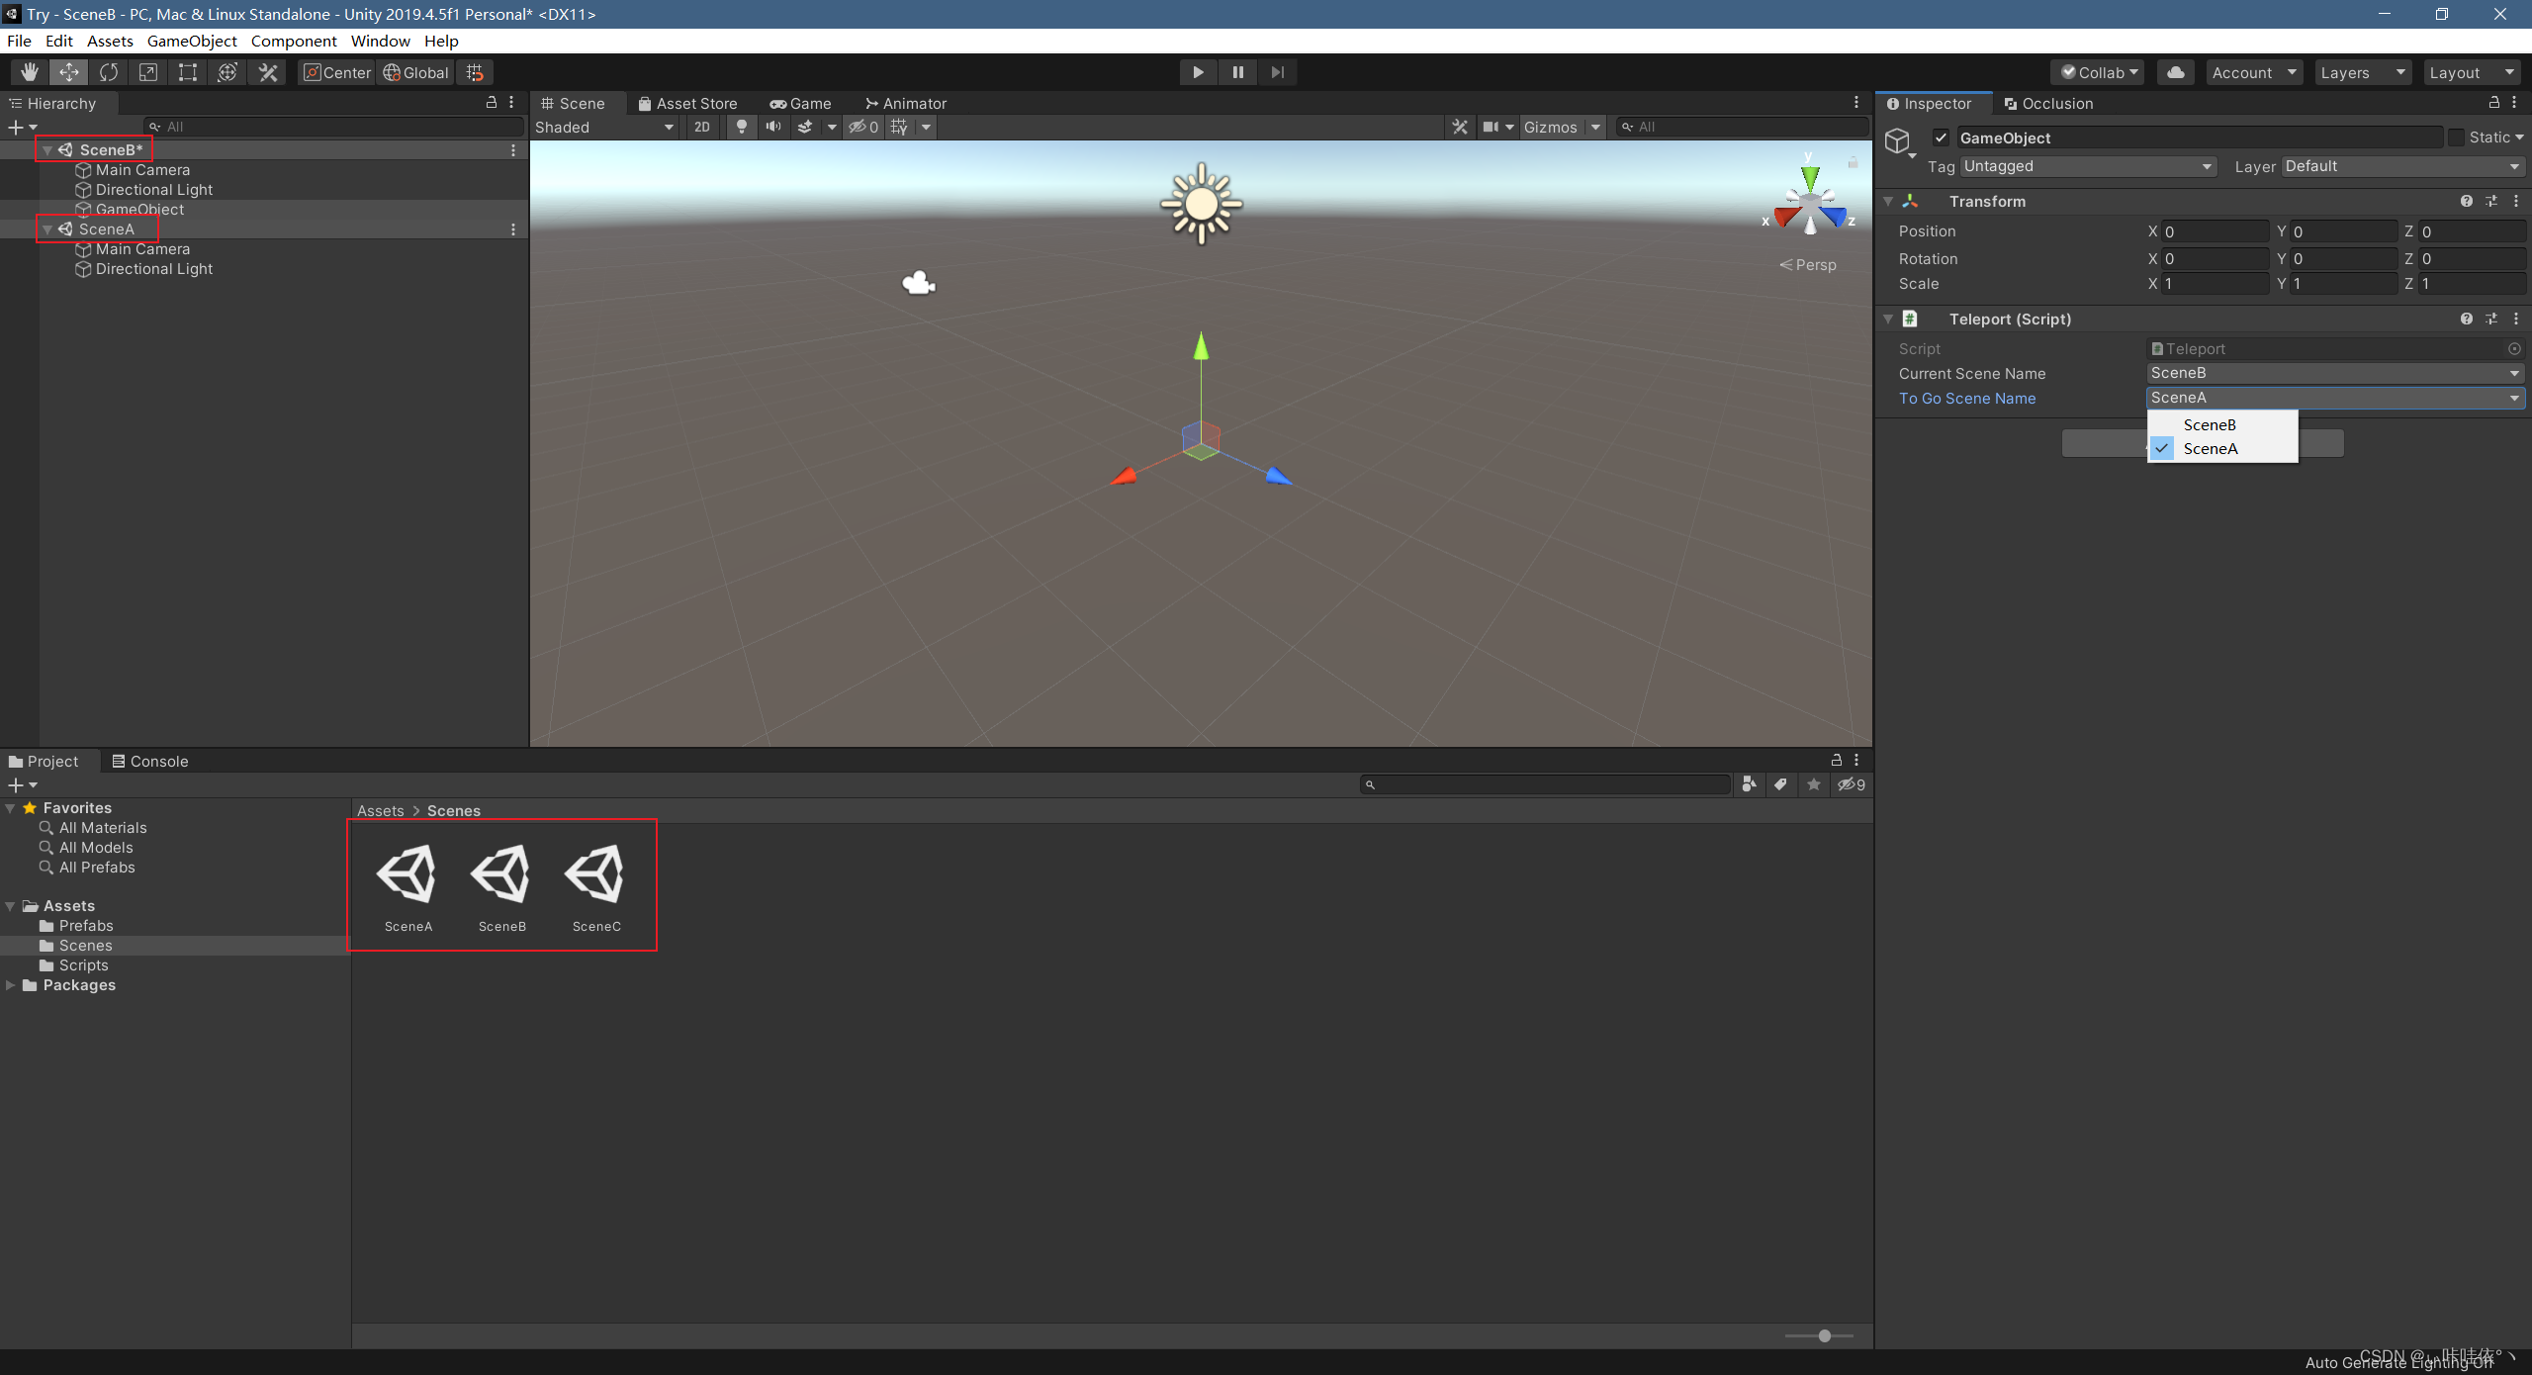
Task: Mute scene view audio
Action: pos(772,127)
